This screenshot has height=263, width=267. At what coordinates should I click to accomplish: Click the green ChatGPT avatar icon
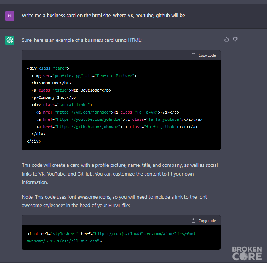[10, 40]
